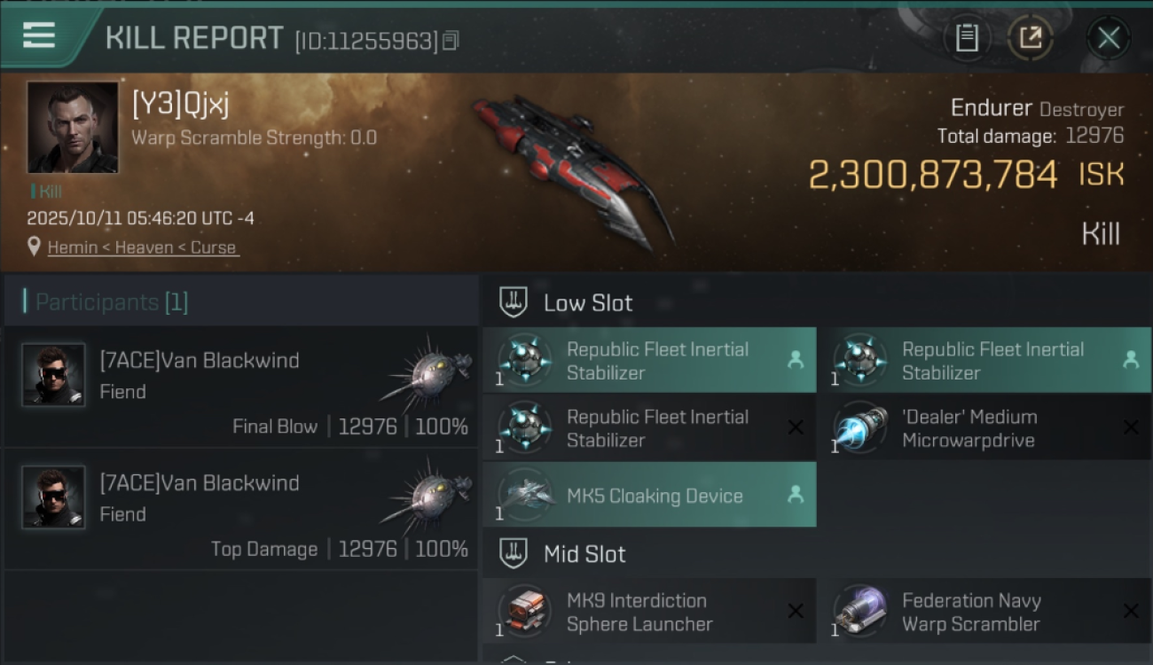
Task: View victim [Y3]Qjxj's character portrait
Action: point(72,128)
